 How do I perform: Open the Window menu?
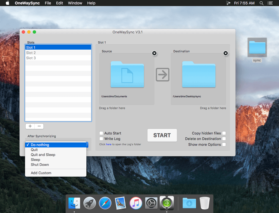pyautogui.click(x=75, y=3)
